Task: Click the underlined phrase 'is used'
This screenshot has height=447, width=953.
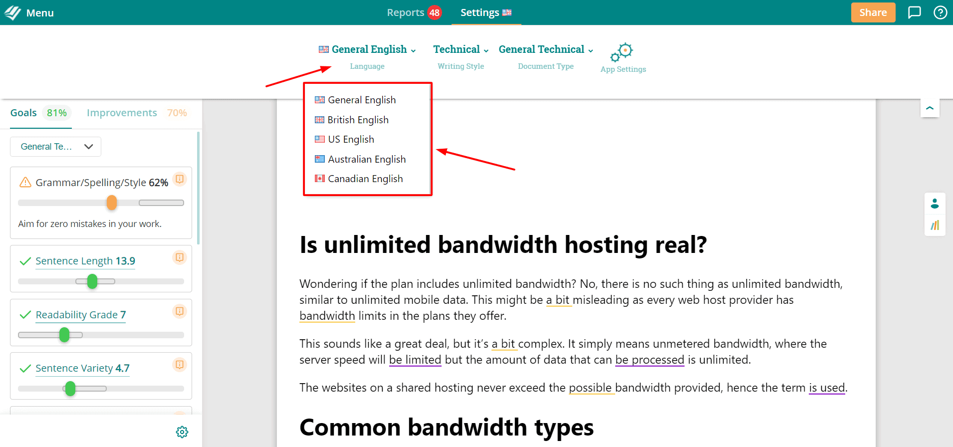Action: (827, 388)
